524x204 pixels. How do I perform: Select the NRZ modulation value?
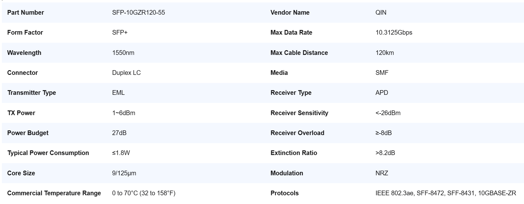pos(382,173)
